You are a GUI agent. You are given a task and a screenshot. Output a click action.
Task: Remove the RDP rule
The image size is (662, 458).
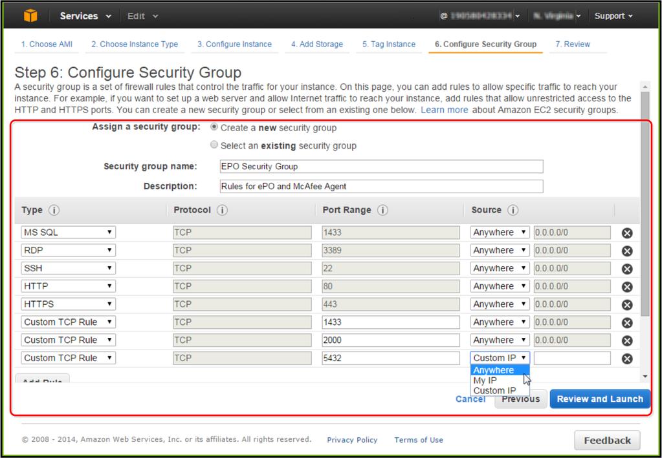[627, 251]
